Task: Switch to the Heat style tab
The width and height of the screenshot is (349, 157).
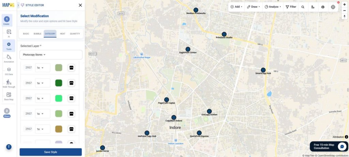Action: pyautogui.click(x=63, y=34)
